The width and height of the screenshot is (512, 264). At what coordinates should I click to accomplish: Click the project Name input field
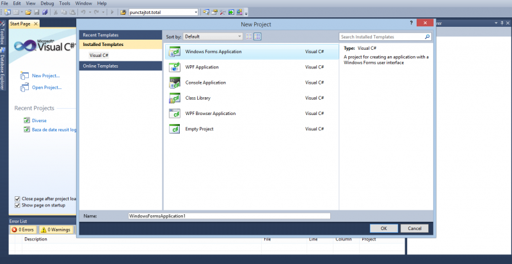coord(229,216)
